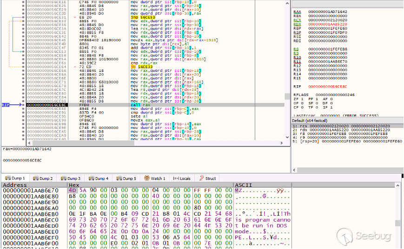Screen dimensions: 404x249
Task: Click the Dump 3 memory icon
Action: 63,178
